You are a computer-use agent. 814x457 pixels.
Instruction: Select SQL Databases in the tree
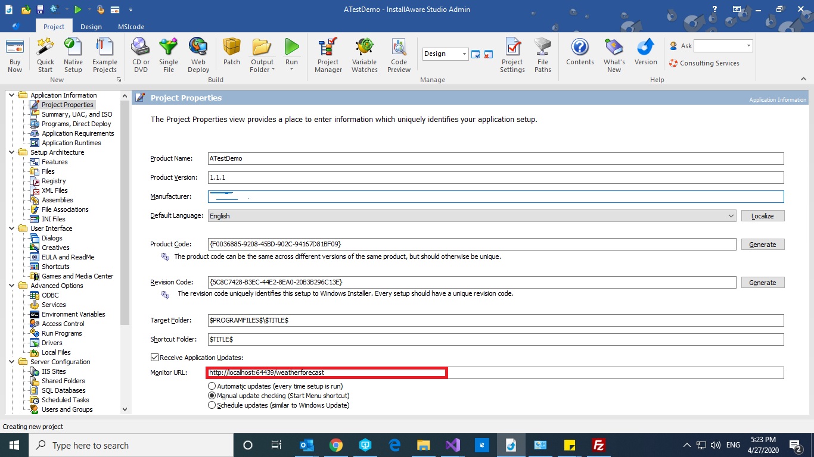pos(64,390)
